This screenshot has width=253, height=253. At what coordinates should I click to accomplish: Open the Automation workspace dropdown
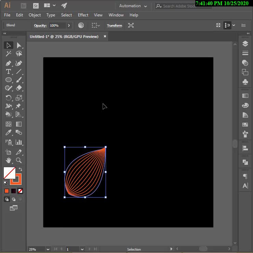coord(133,6)
